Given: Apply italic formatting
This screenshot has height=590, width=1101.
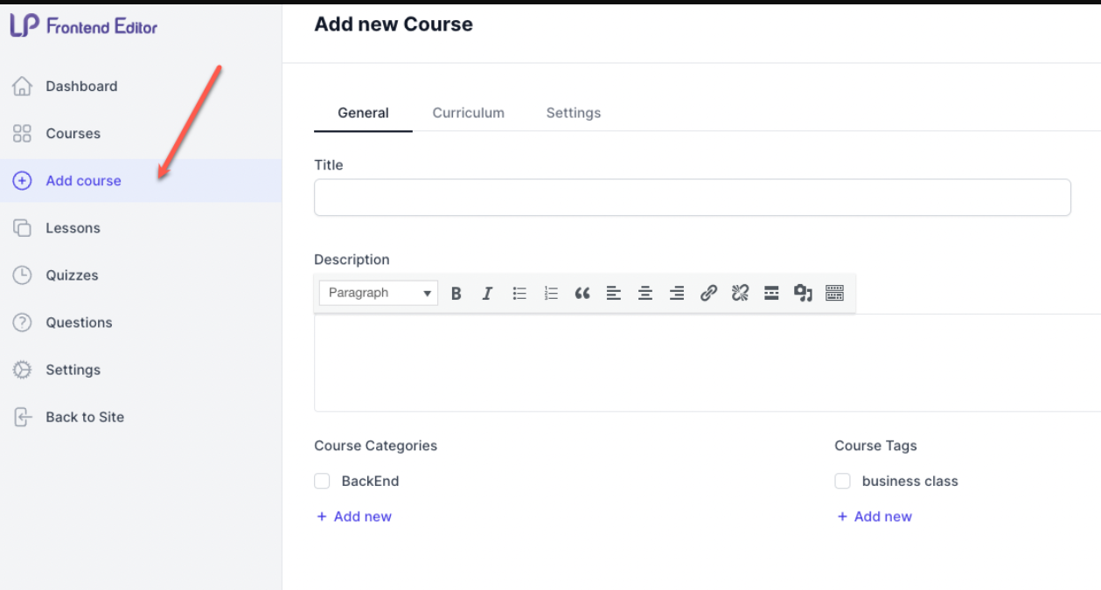Looking at the screenshot, I should point(487,293).
